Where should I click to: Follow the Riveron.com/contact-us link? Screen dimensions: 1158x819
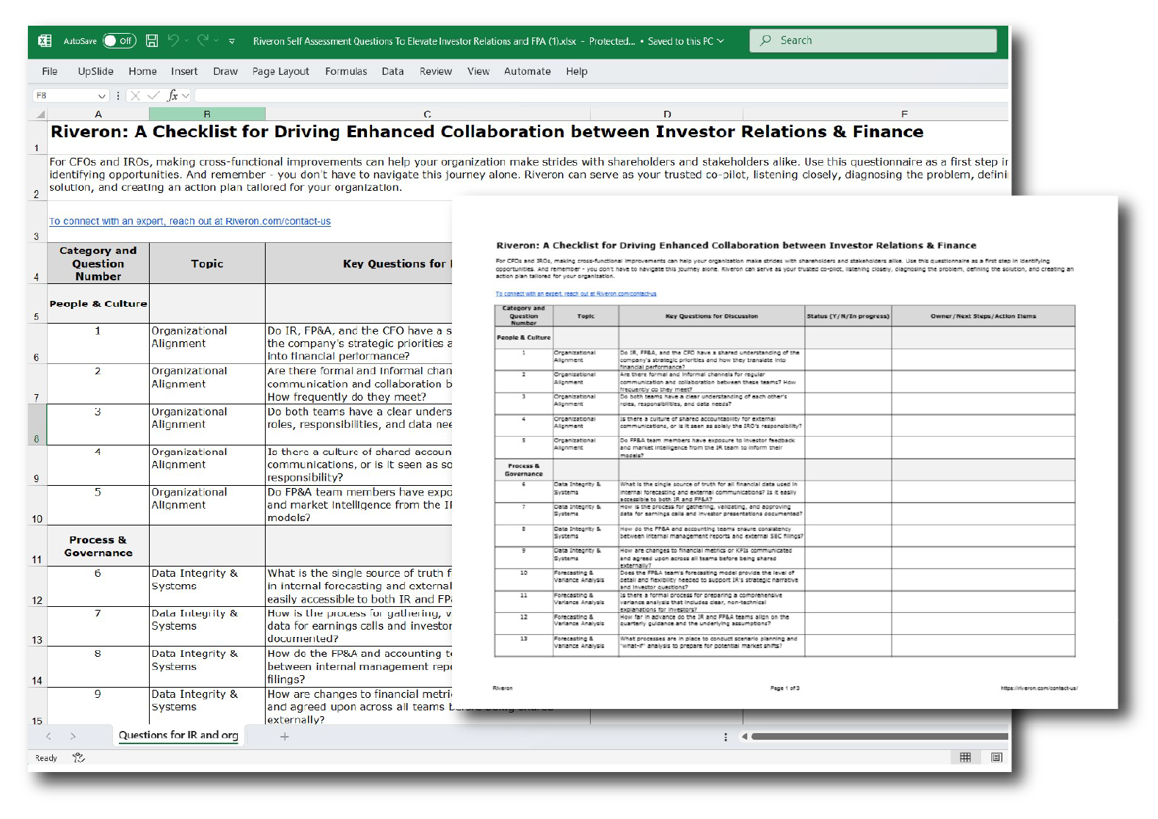click(x=189, y=221)
